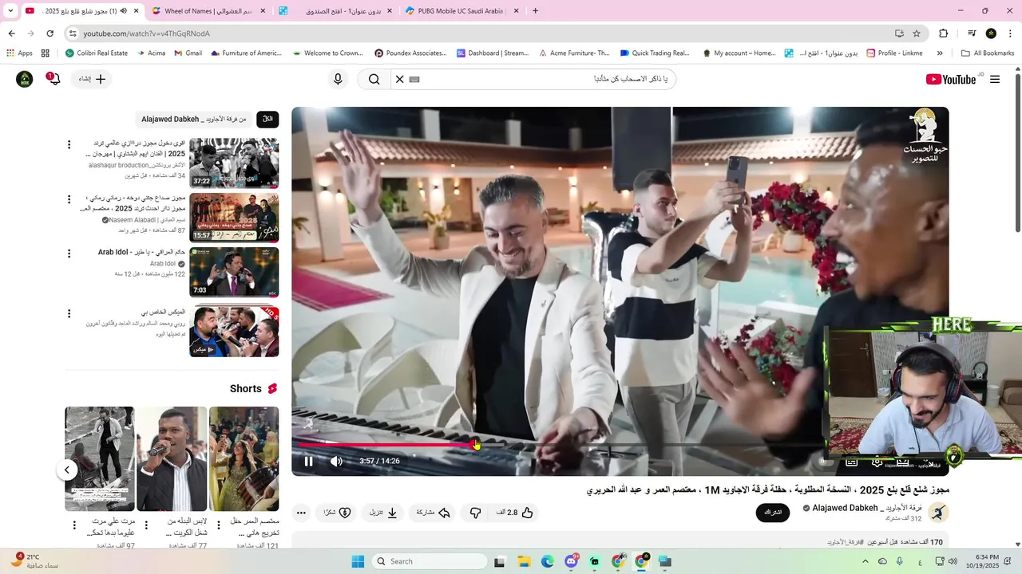Image resolution: width=1022 pixels, height=574 pixels.
Task: Select the 'الكل' filter chip
Action: tap(267, 119)
